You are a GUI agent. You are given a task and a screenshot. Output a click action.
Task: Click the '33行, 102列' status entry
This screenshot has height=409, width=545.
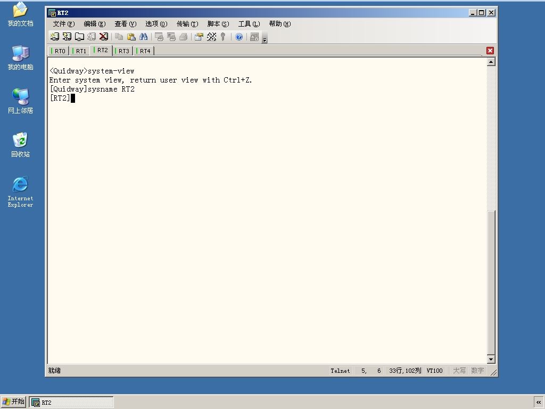click(x=405, y=371)
